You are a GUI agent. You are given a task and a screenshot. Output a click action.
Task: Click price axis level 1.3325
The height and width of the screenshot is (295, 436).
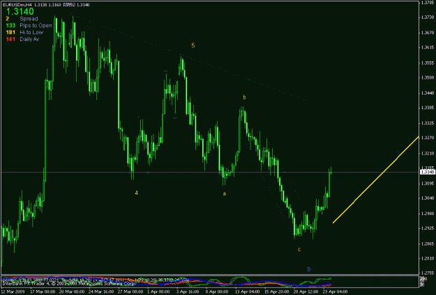427,122
